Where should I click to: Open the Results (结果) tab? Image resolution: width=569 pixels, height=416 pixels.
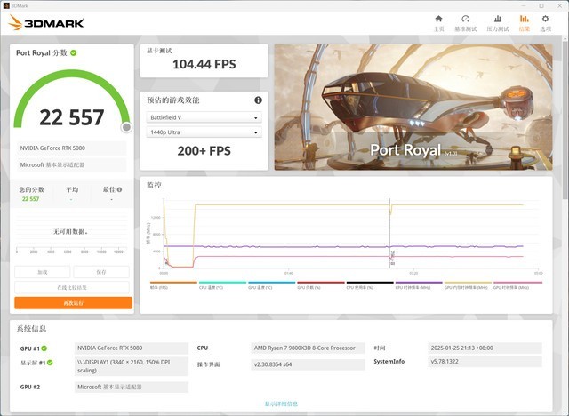[x=525, y=23]
